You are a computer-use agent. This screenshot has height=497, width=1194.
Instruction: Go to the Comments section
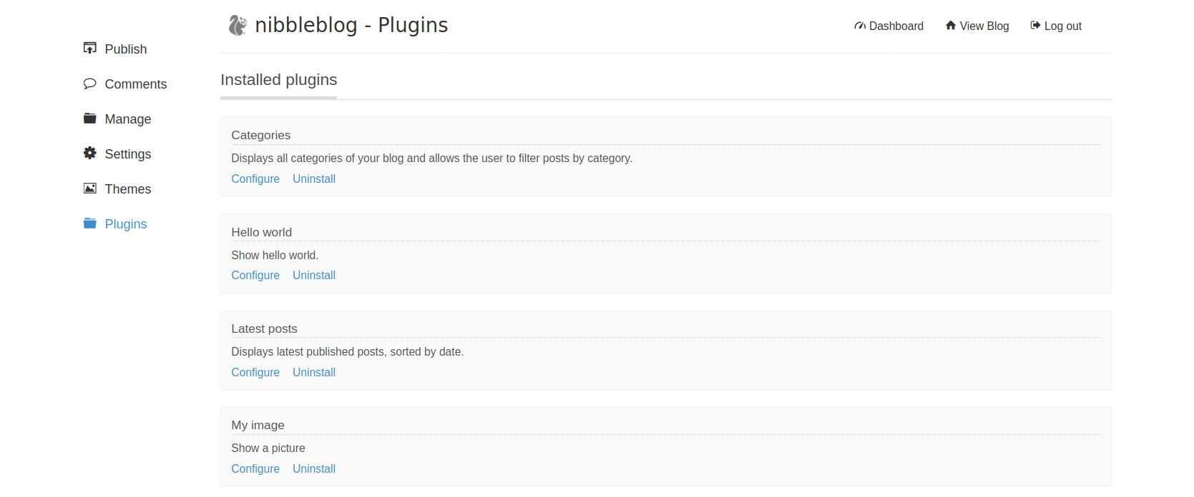point(136,84)
